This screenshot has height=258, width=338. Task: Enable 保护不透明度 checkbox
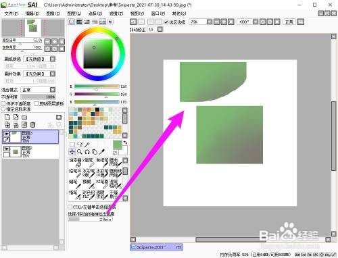(3, 103)
